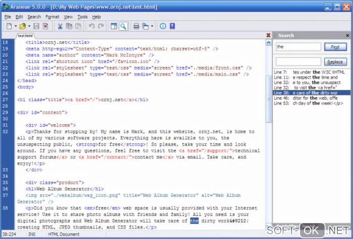Click the <body> tag on line 25
Screen dimensions: 353x239
26,87
